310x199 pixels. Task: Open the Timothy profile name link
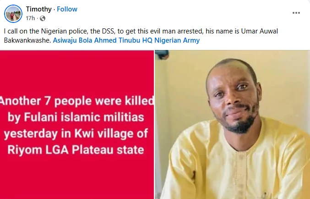(39, 9)
